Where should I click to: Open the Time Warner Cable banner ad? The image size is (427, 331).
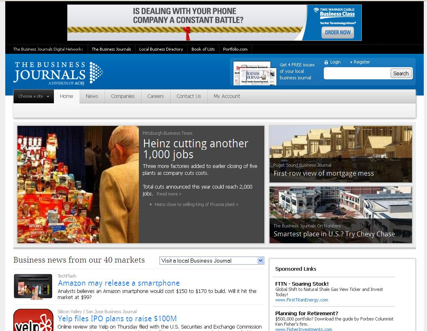pyautogui.click(x=215, y=23)
